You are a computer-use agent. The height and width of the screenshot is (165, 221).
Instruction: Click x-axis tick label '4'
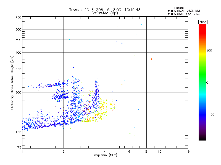click(105, 152)
